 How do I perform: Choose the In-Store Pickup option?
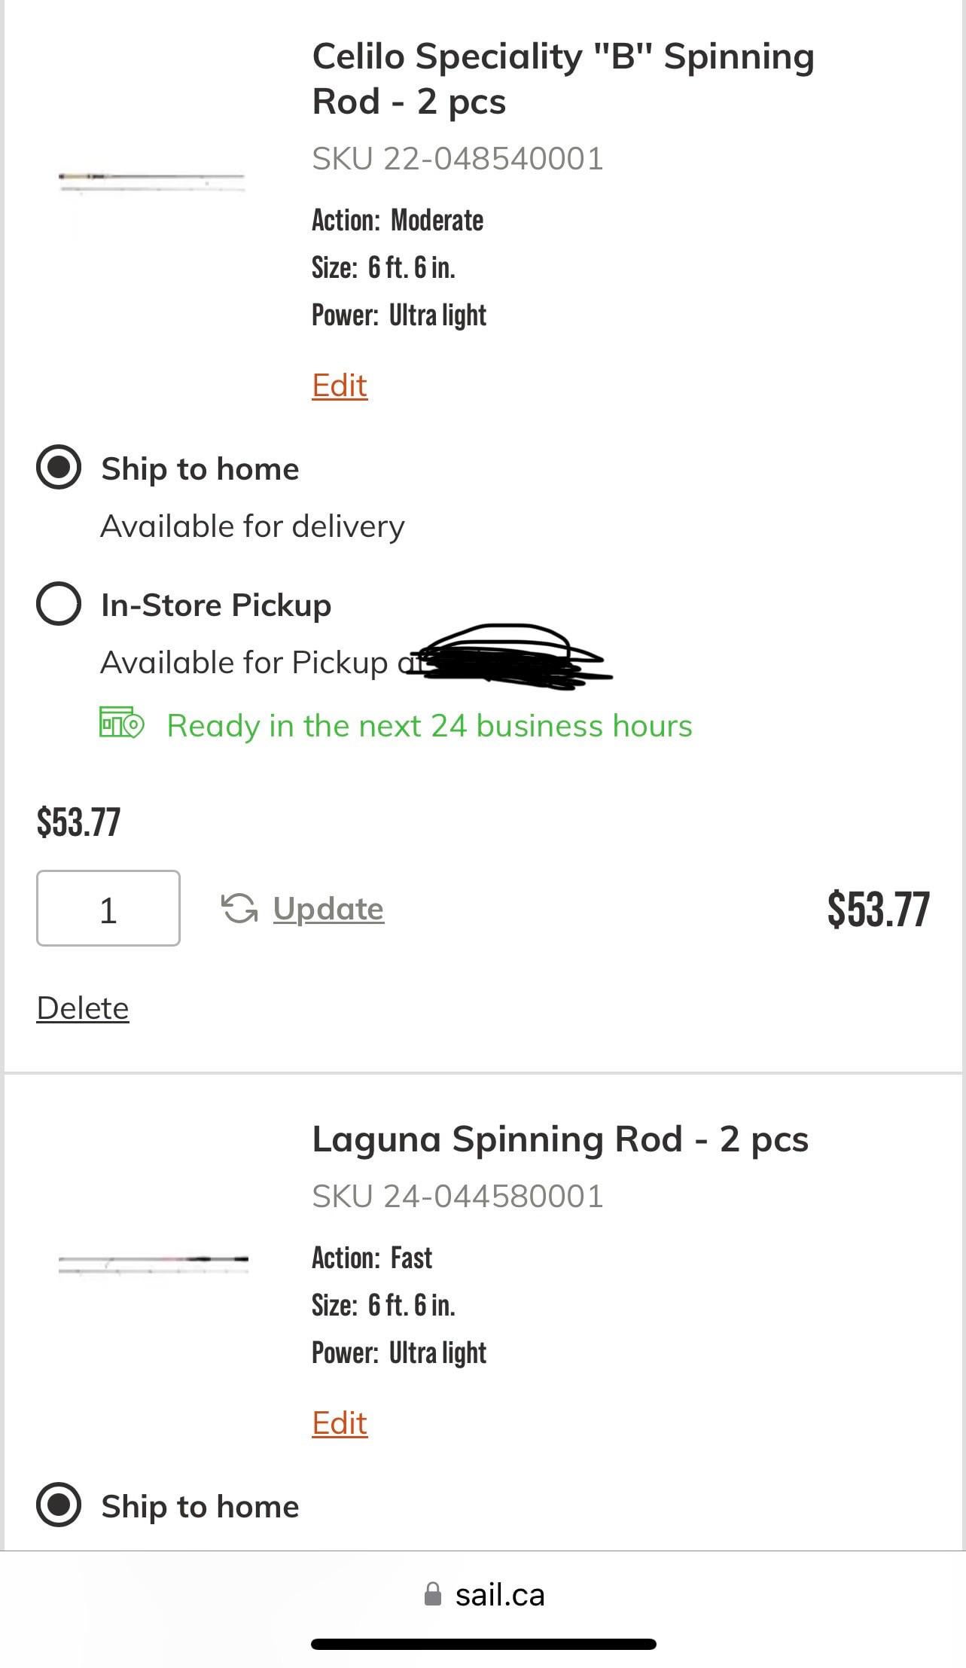tap(59, 604)
